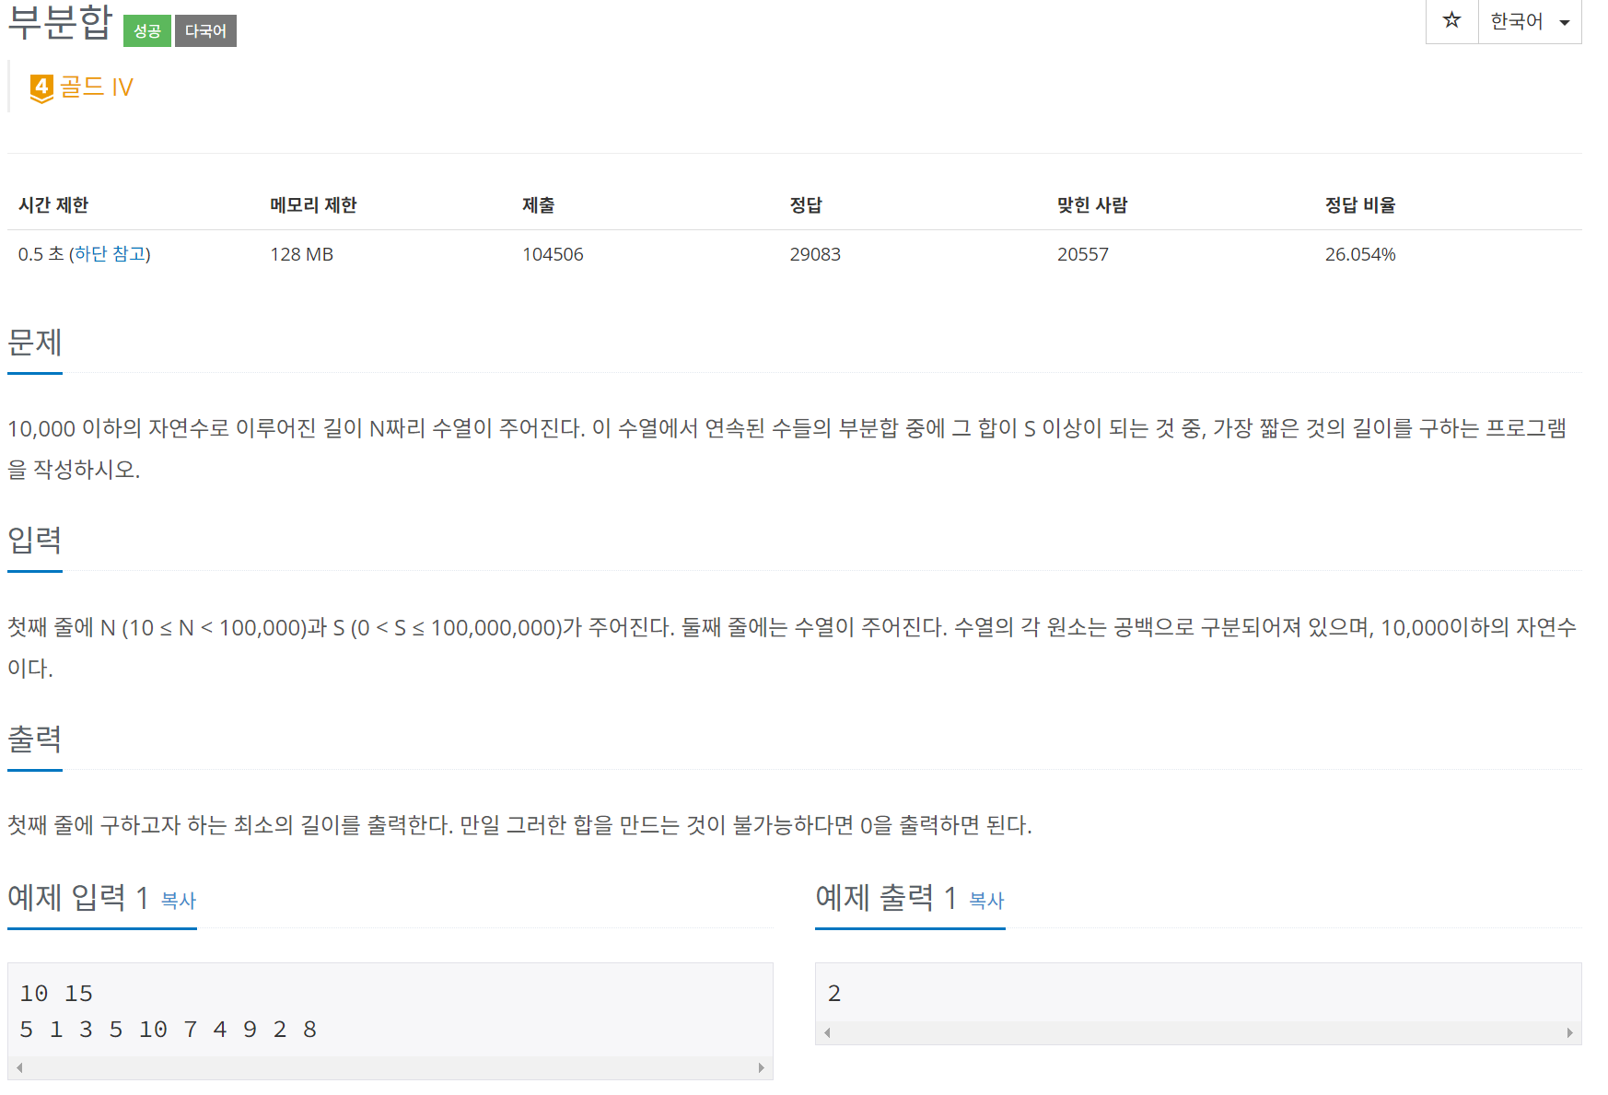Screen dimensions: 1608x1095
Task: Click the 메모리 제한 column header
Action: point(313,205)
